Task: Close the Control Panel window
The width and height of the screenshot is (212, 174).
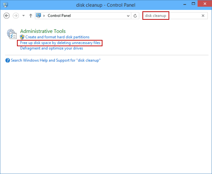Action: (x=205, y=4)
